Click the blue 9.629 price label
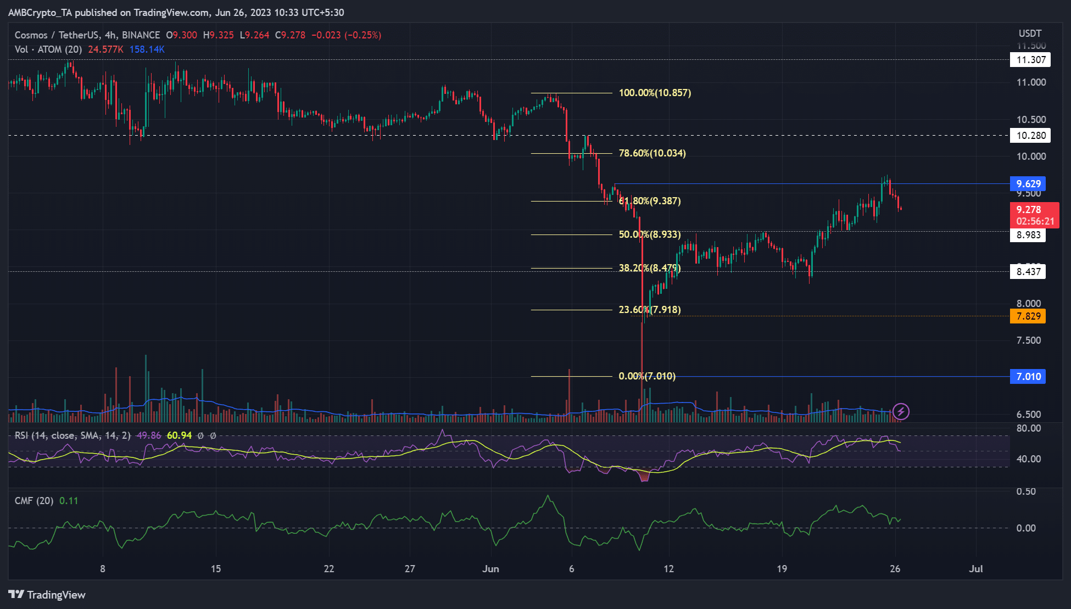Viewport: 1071px width, 609px height. (1028, 184)
